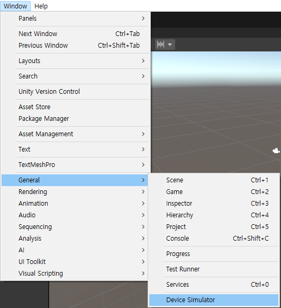281x308 pixels.
Task: Open the Asset Store window
Action: coord(75,107)
